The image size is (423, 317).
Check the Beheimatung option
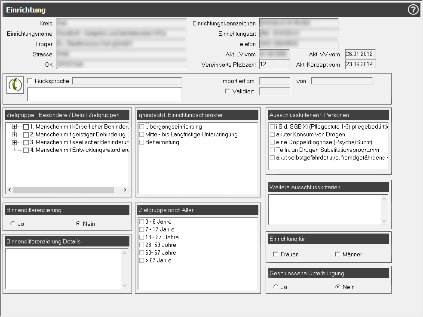141,142
